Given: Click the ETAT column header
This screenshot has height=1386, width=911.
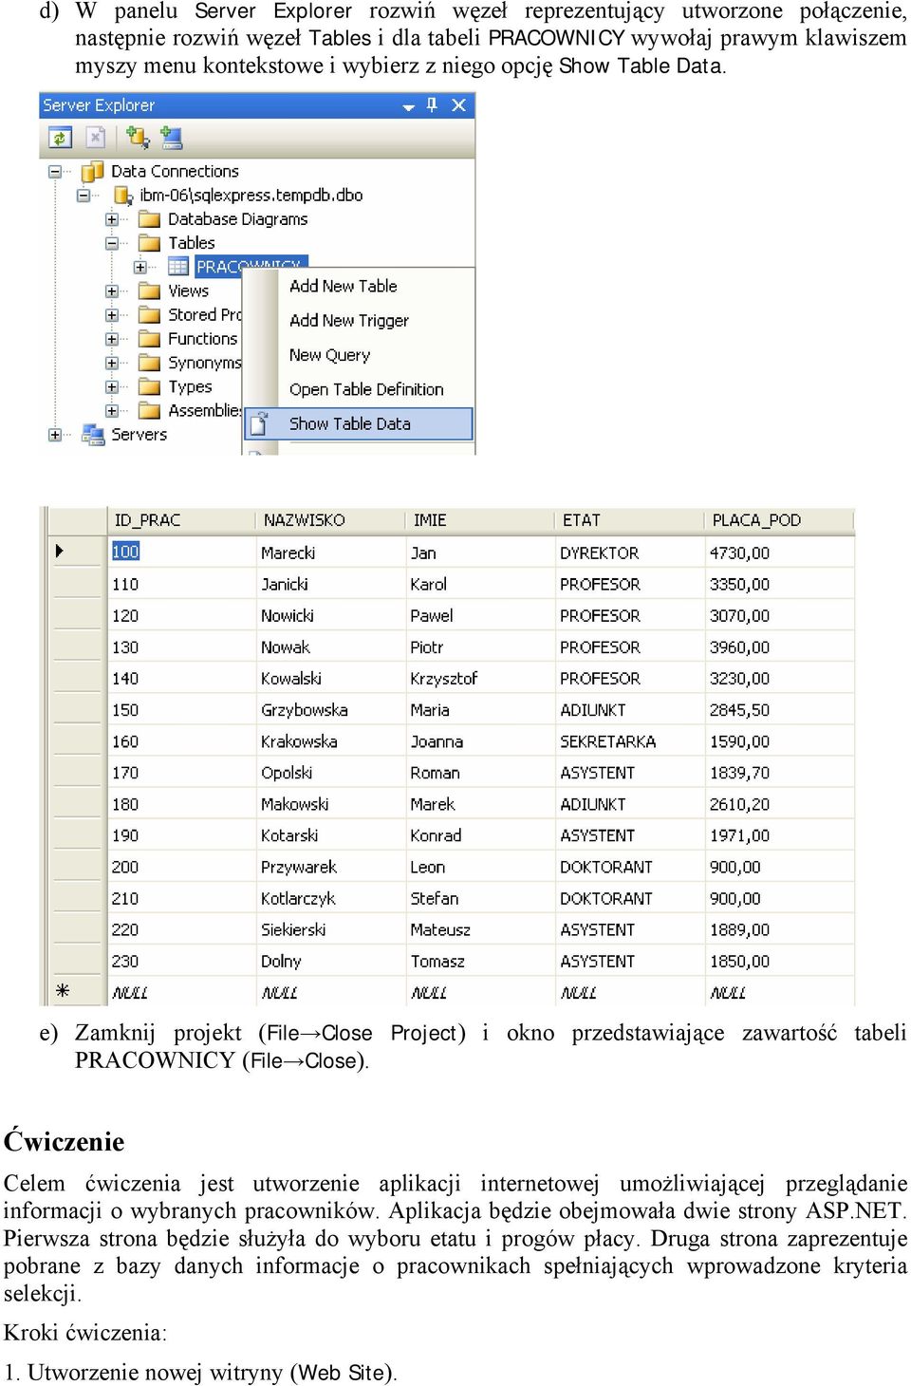Looking at the screenshot, I should click(630, 520).
